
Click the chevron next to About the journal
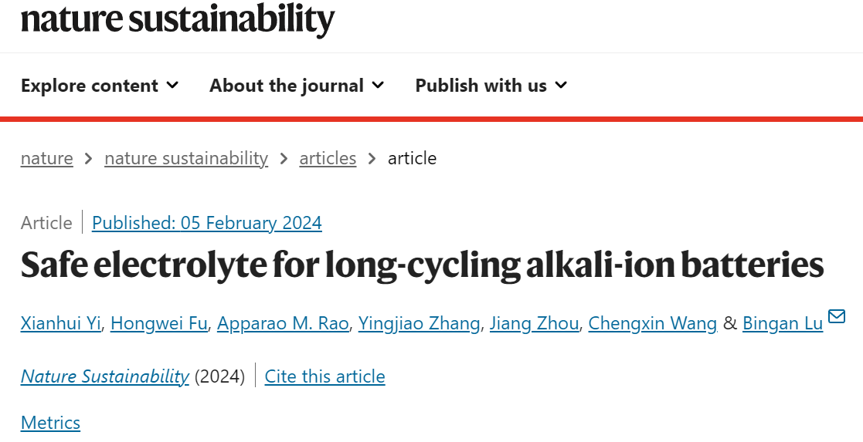click(x=378, y=85)
